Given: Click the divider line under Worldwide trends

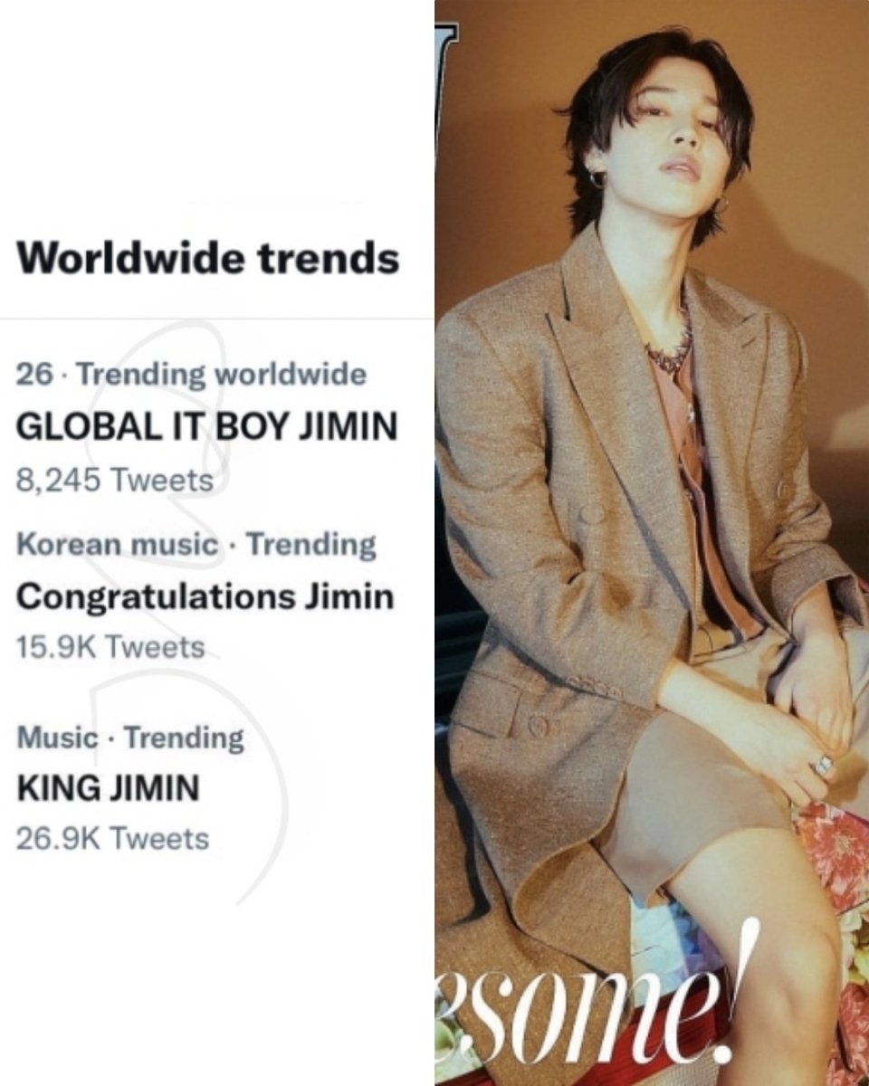Looking at the screenshot, I should [217, 319].
